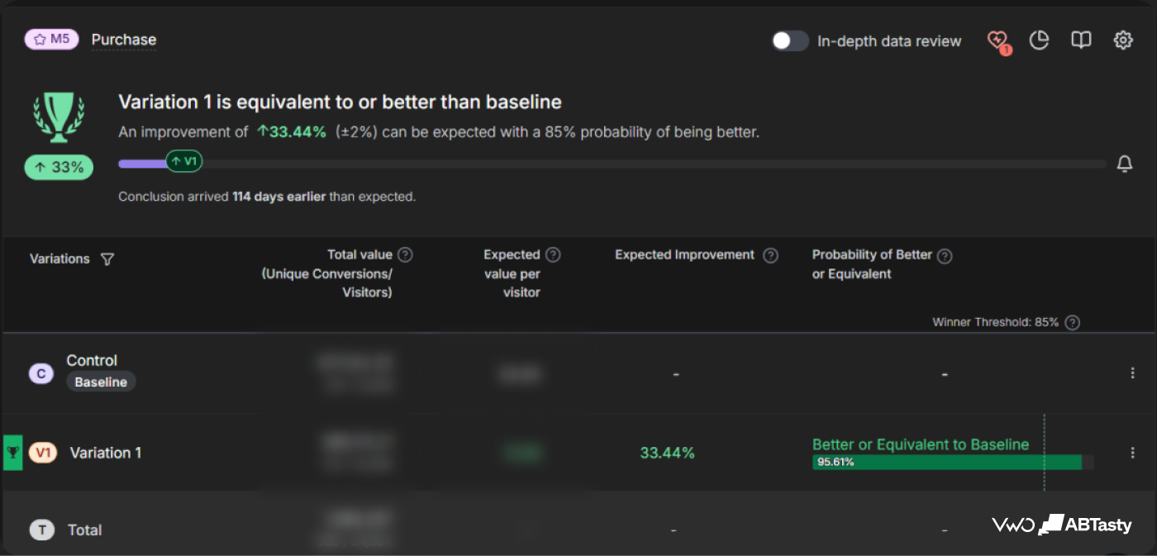Click the M5 star metric badge
The height and width of the screenshot is (556, 1157).
[x=51, y=40]
